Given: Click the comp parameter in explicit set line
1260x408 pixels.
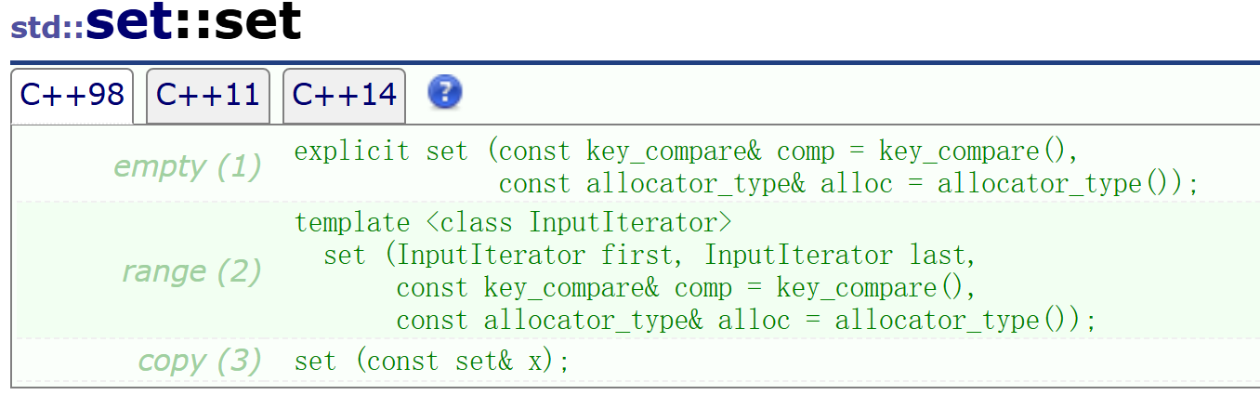Looking at the screenshot, I should 807,151.
